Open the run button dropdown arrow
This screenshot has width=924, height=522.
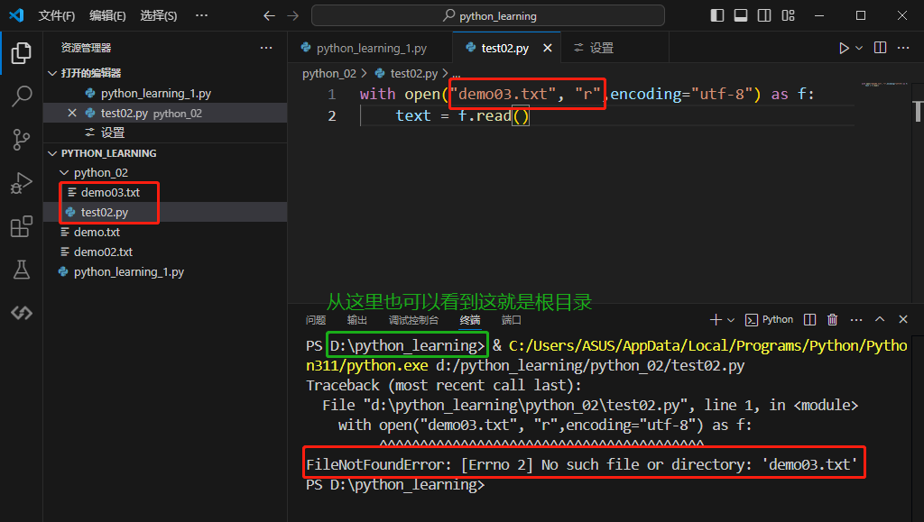pos(859,48)
